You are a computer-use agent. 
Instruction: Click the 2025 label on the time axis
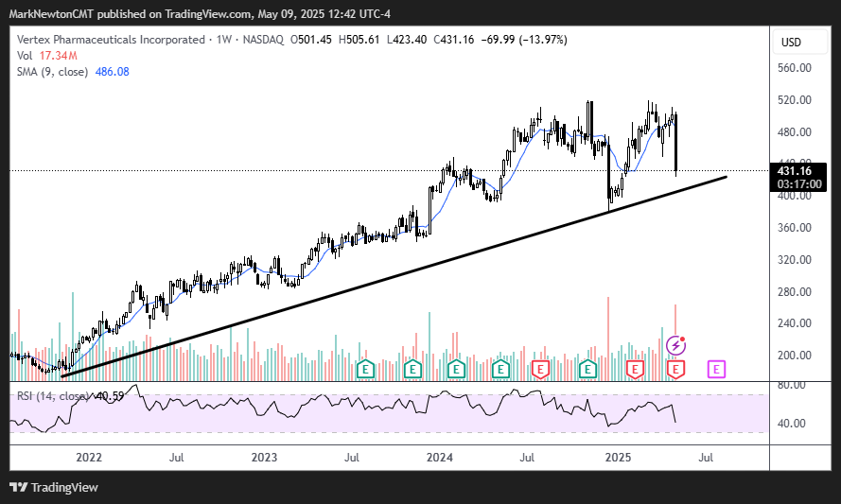click(618, 458)
